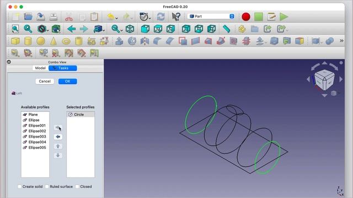Click the Revolve tool icon
Viewport: 353px width, 198px height.
point(132,41)
